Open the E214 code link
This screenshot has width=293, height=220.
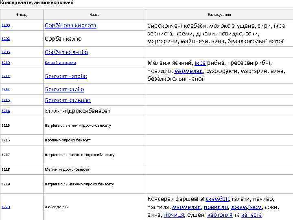click(x=6, y=111)
